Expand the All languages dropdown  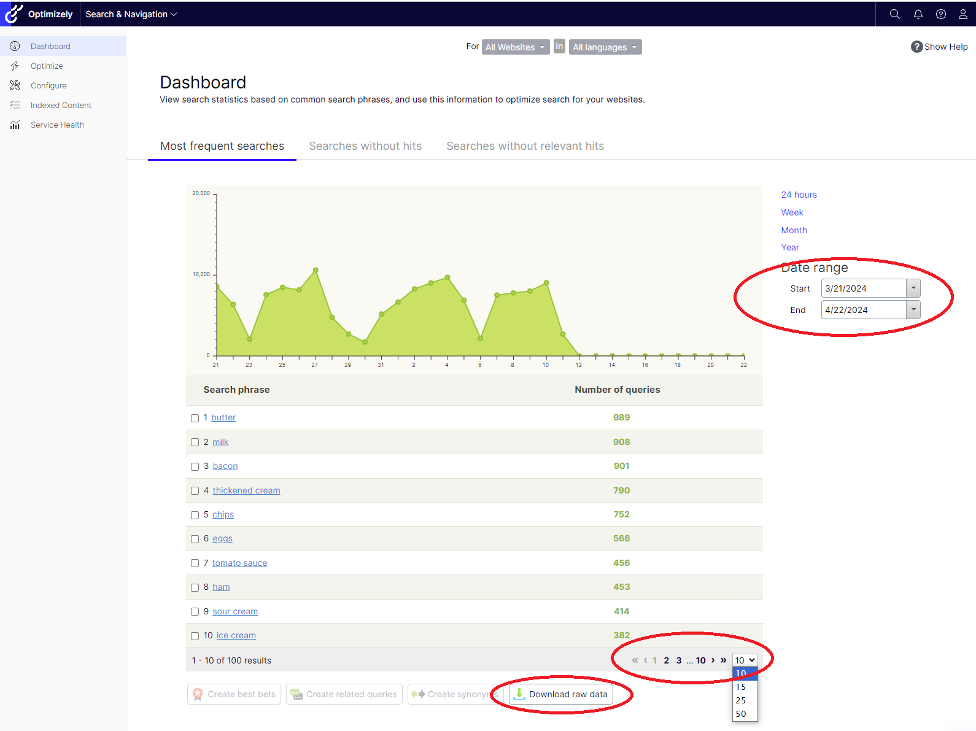[605, 47]
